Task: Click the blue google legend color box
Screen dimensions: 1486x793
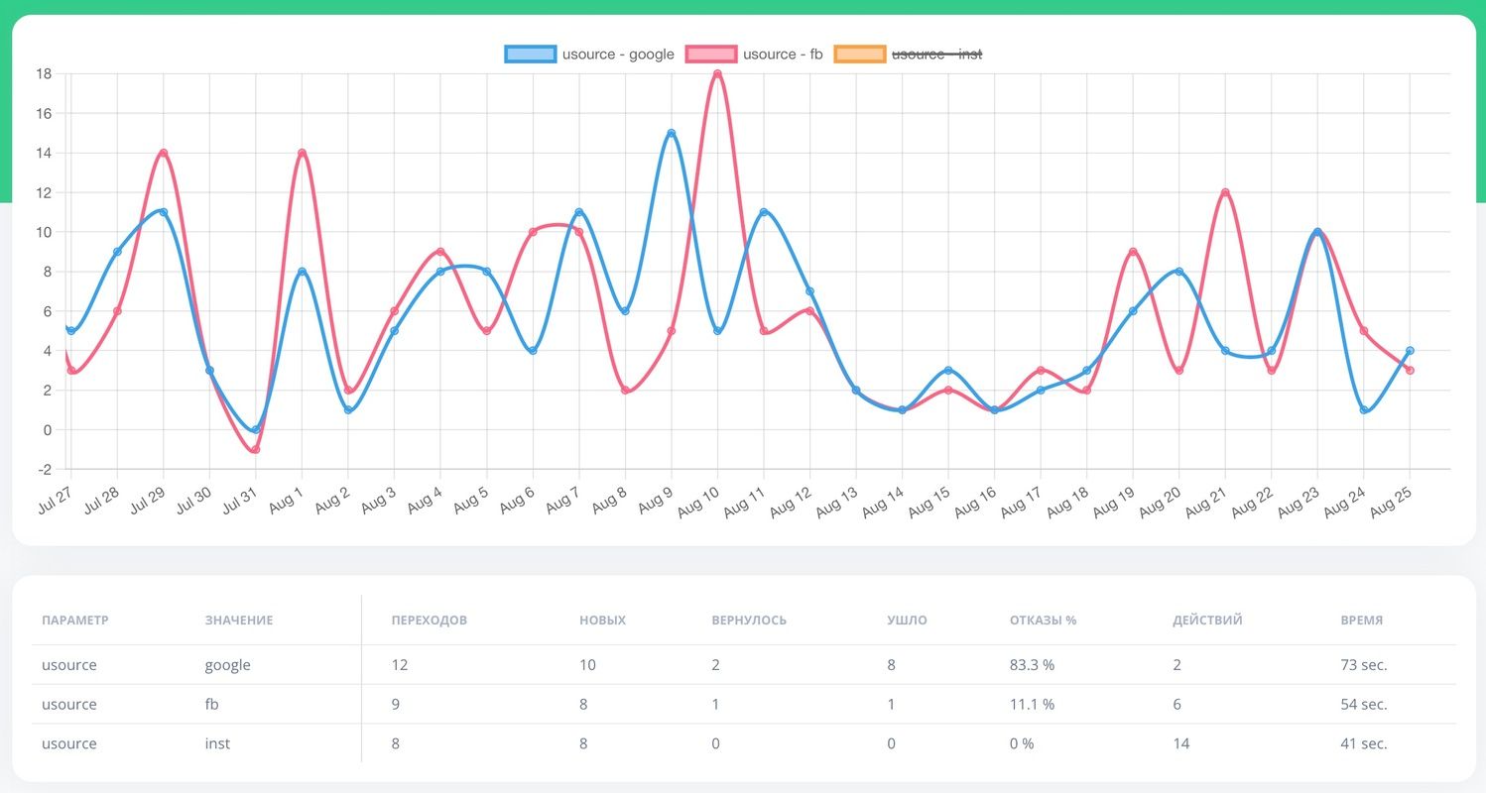Action: tap(530, 54)
